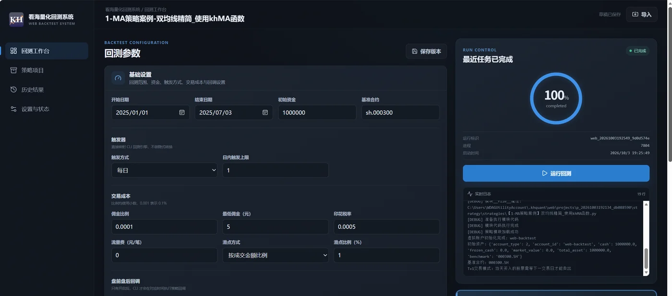Click the 100% progress ring
This screenshot has width=672, height=296.
click(x=556, y=99)
